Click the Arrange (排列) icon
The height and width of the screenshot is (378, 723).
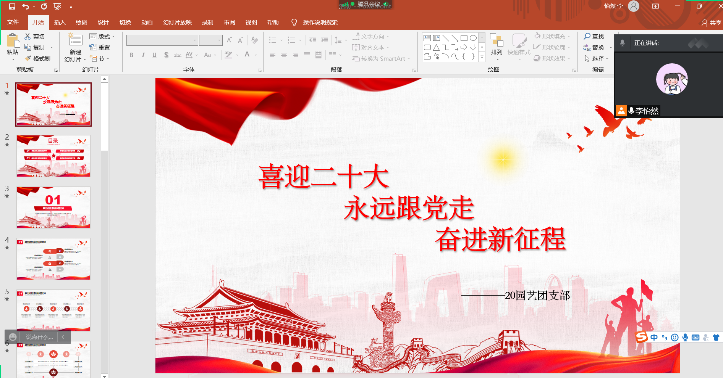497,40
